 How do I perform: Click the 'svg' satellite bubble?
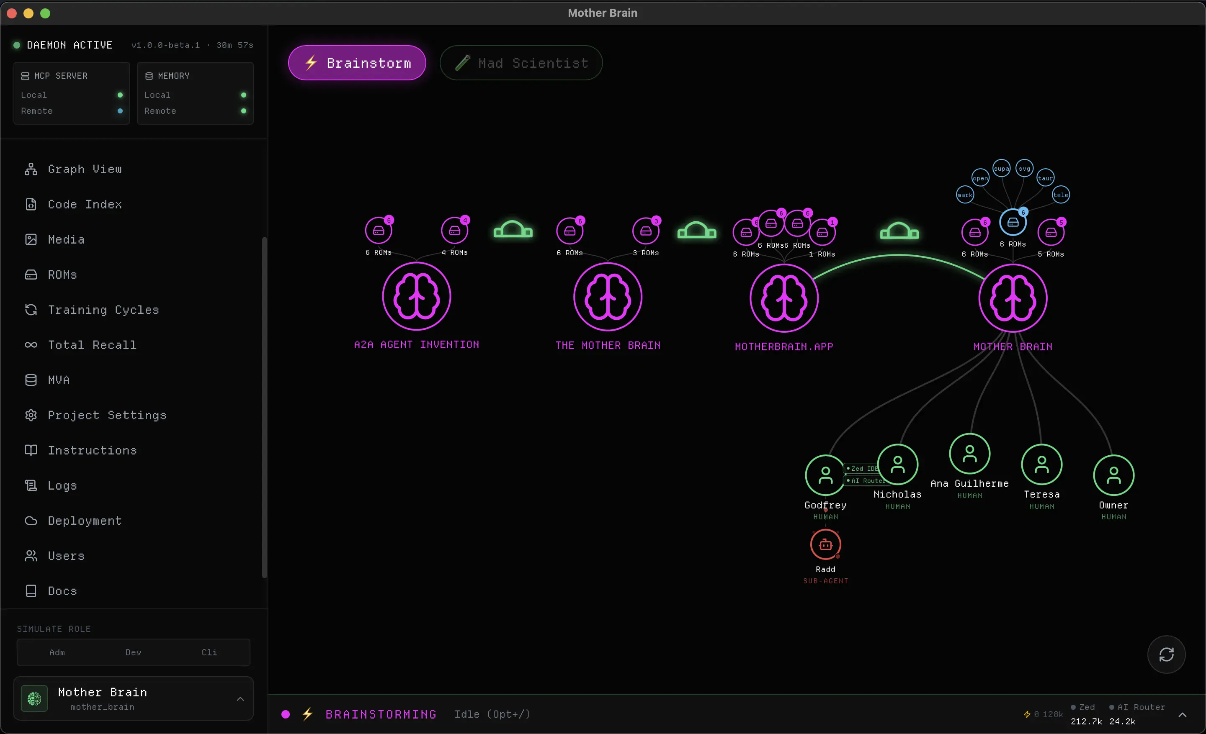(x=1024, y=169)
